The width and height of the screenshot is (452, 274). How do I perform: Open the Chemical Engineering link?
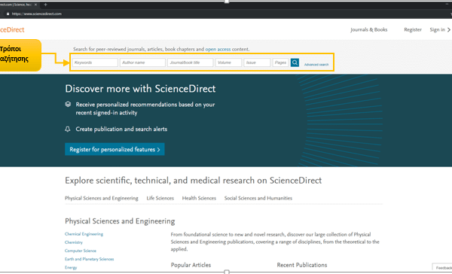(84, 234)
